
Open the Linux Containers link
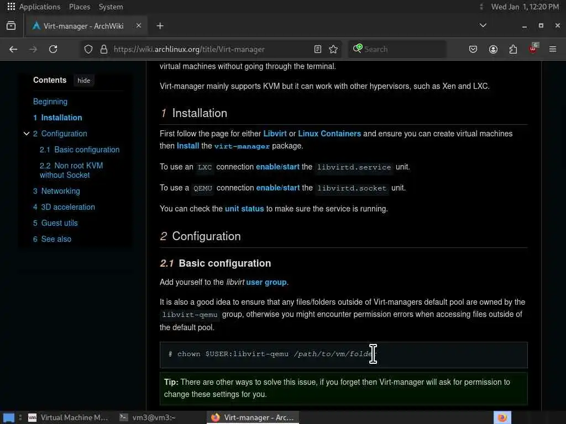pos(329,134)
